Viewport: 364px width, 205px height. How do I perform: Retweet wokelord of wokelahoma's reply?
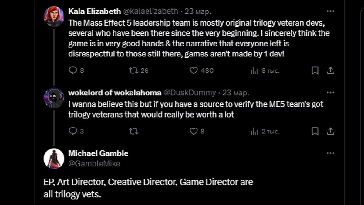[133, 131]
